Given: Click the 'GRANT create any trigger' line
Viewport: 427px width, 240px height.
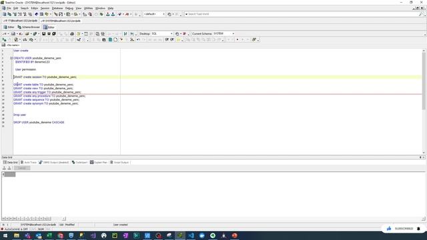Looking at the screenshot, I should click(47, 92).
